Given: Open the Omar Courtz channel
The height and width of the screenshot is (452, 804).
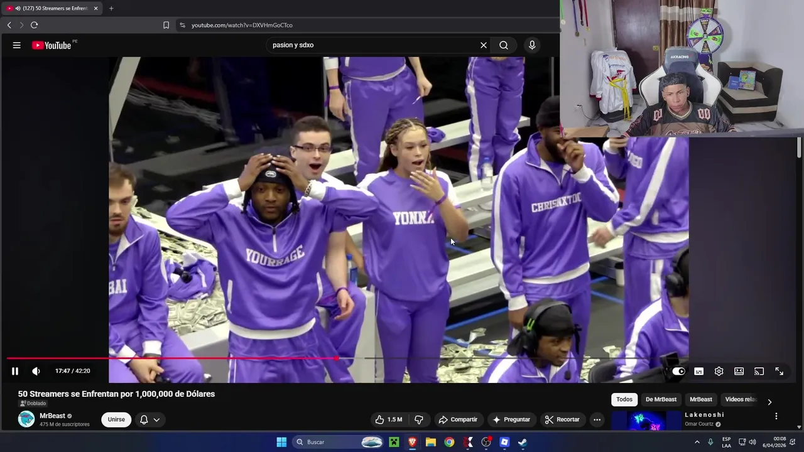Looking at the screenshot, I should coord(699,424).
